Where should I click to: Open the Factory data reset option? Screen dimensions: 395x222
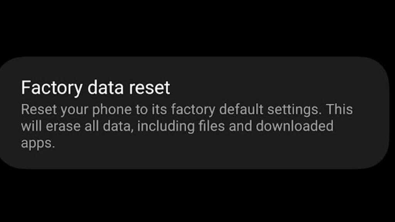[194, 113]
